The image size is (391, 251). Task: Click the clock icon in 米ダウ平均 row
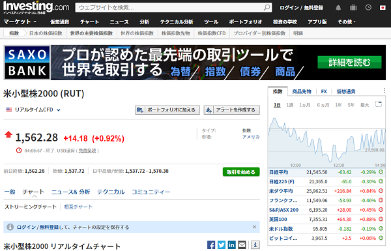(x=381, y=191)
